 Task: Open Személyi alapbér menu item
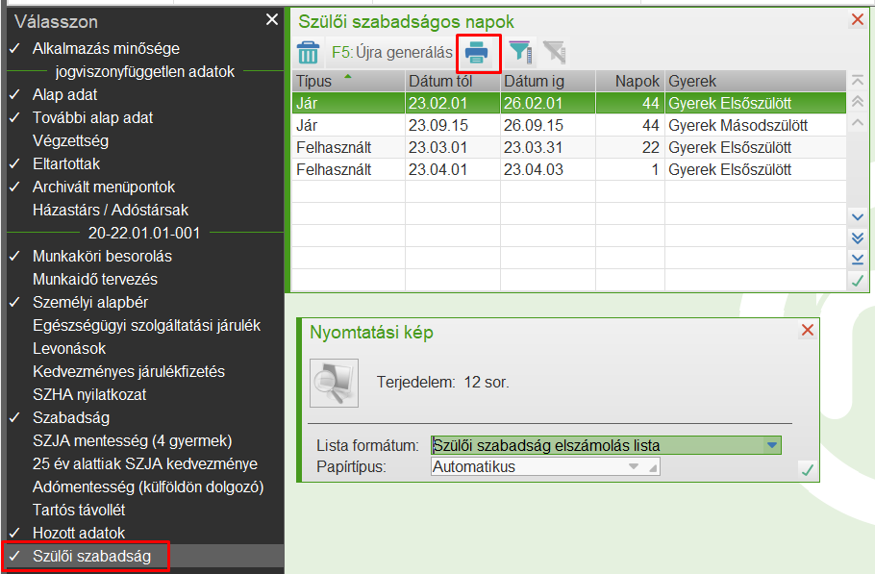tap(90, 302)
